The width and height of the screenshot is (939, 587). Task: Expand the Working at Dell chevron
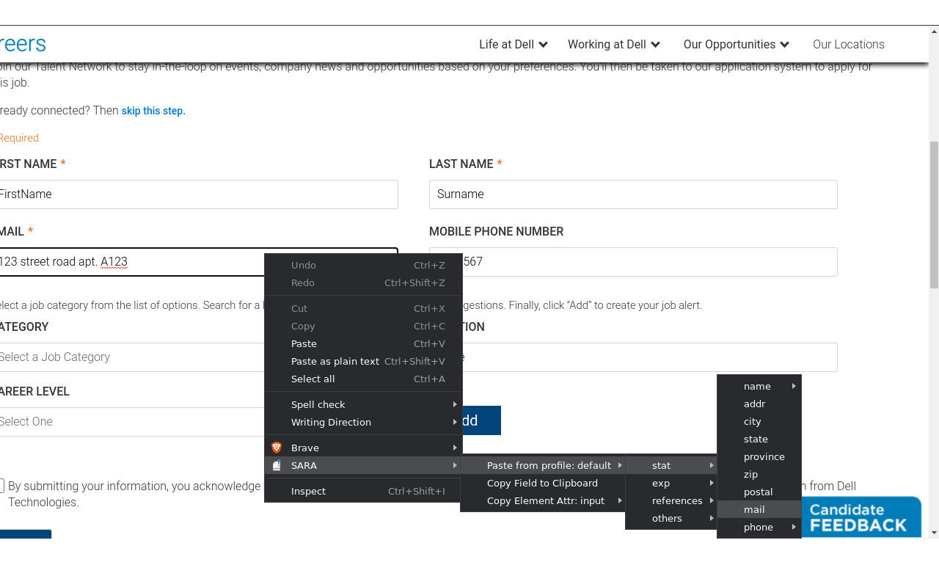(x=655, y=45)
